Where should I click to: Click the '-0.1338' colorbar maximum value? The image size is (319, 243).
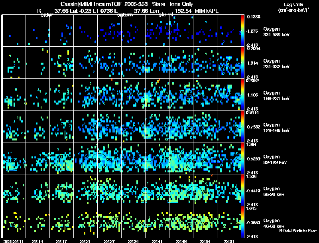[253, 17]
